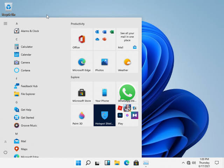Click the Roblox icon in Play folder

[x=120, y=108]
